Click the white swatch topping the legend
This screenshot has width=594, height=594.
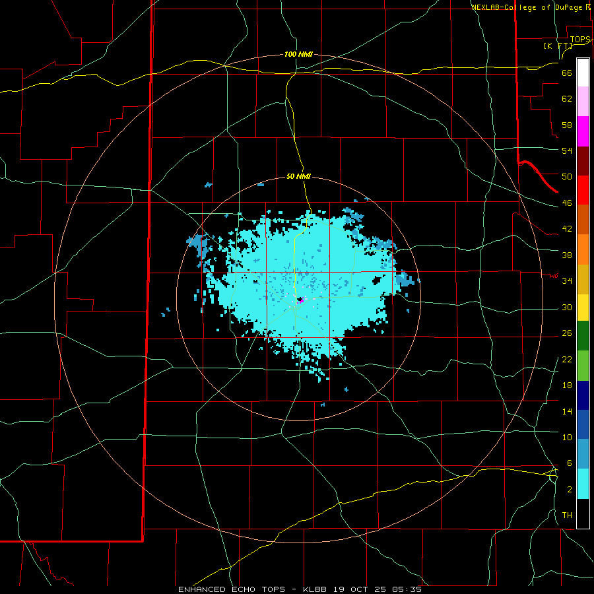[x=583, y=73]
